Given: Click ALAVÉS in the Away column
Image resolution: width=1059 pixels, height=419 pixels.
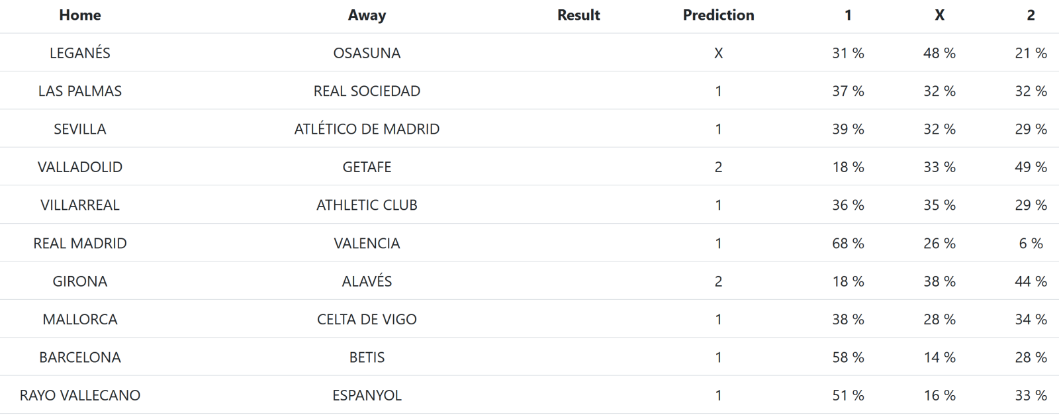Looking at the screenshot, I should [x=367, y=281].
